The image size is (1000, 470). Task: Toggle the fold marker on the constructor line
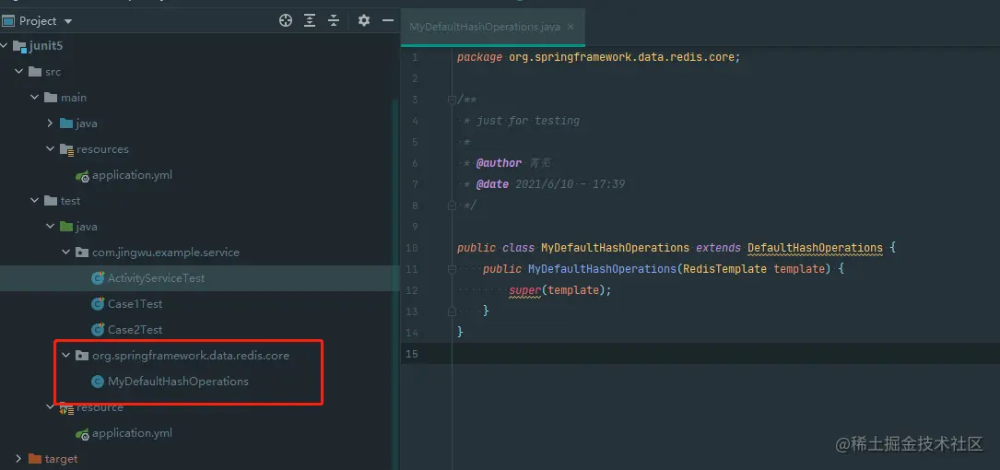pyautogui.click(x=453, y=269)
